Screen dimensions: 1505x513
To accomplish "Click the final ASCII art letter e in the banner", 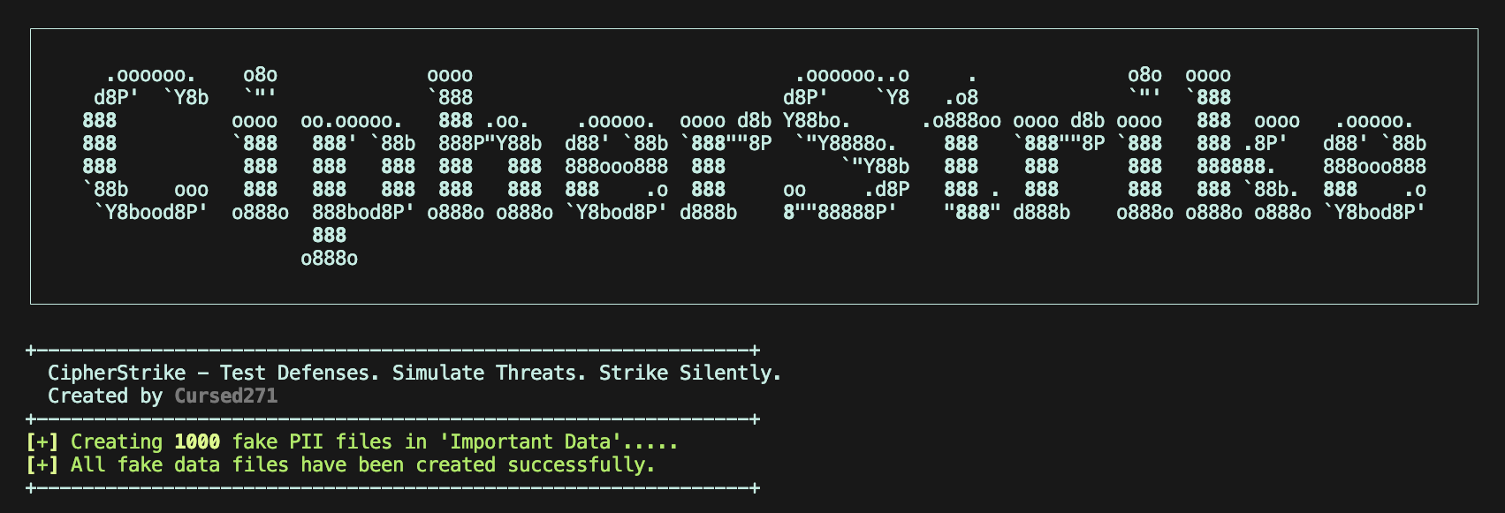I will coord(1374,167).
